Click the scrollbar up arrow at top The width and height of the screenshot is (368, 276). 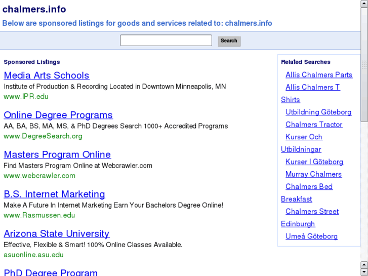(364, 3)
